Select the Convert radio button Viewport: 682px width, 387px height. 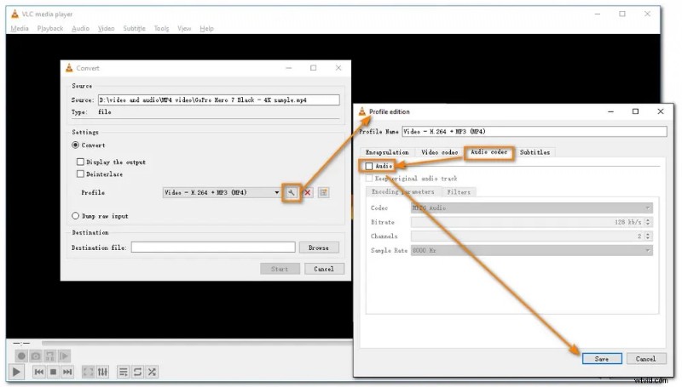[x=76, y=145]
